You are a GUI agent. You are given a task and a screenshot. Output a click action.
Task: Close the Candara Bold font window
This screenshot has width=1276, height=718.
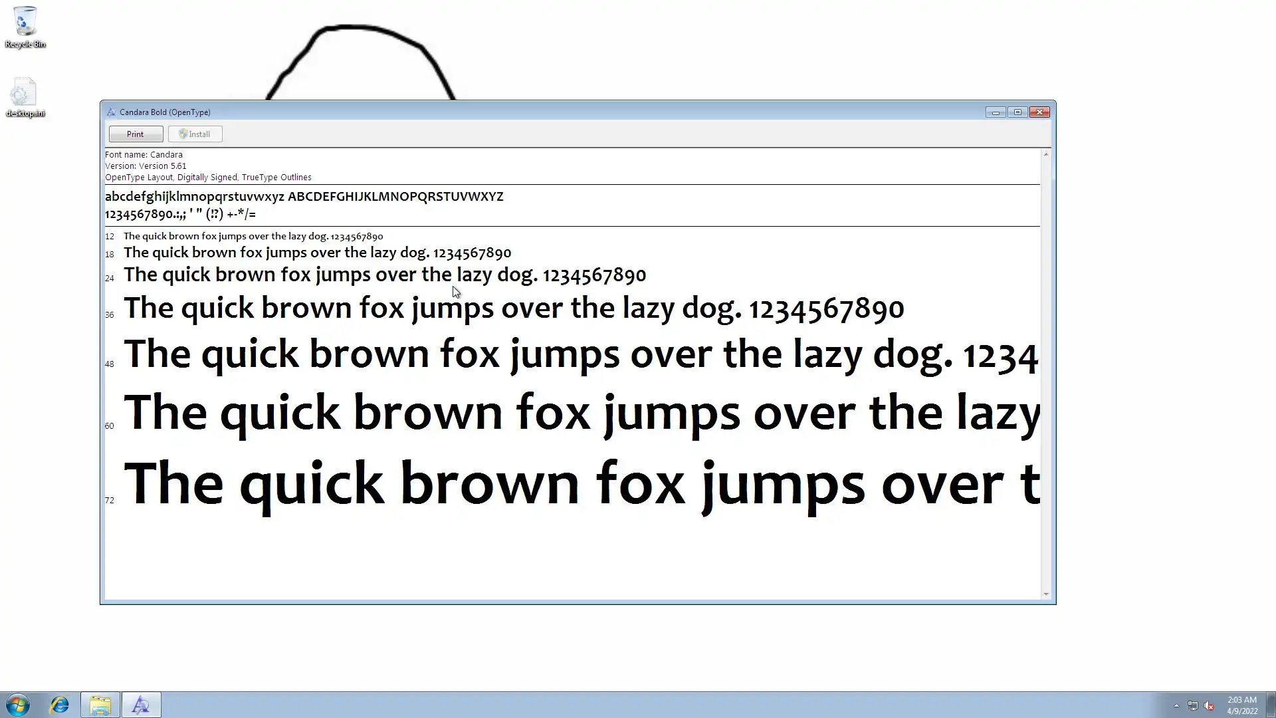1040,112
